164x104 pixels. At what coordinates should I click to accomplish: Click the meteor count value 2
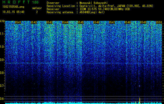click(37, 12)
